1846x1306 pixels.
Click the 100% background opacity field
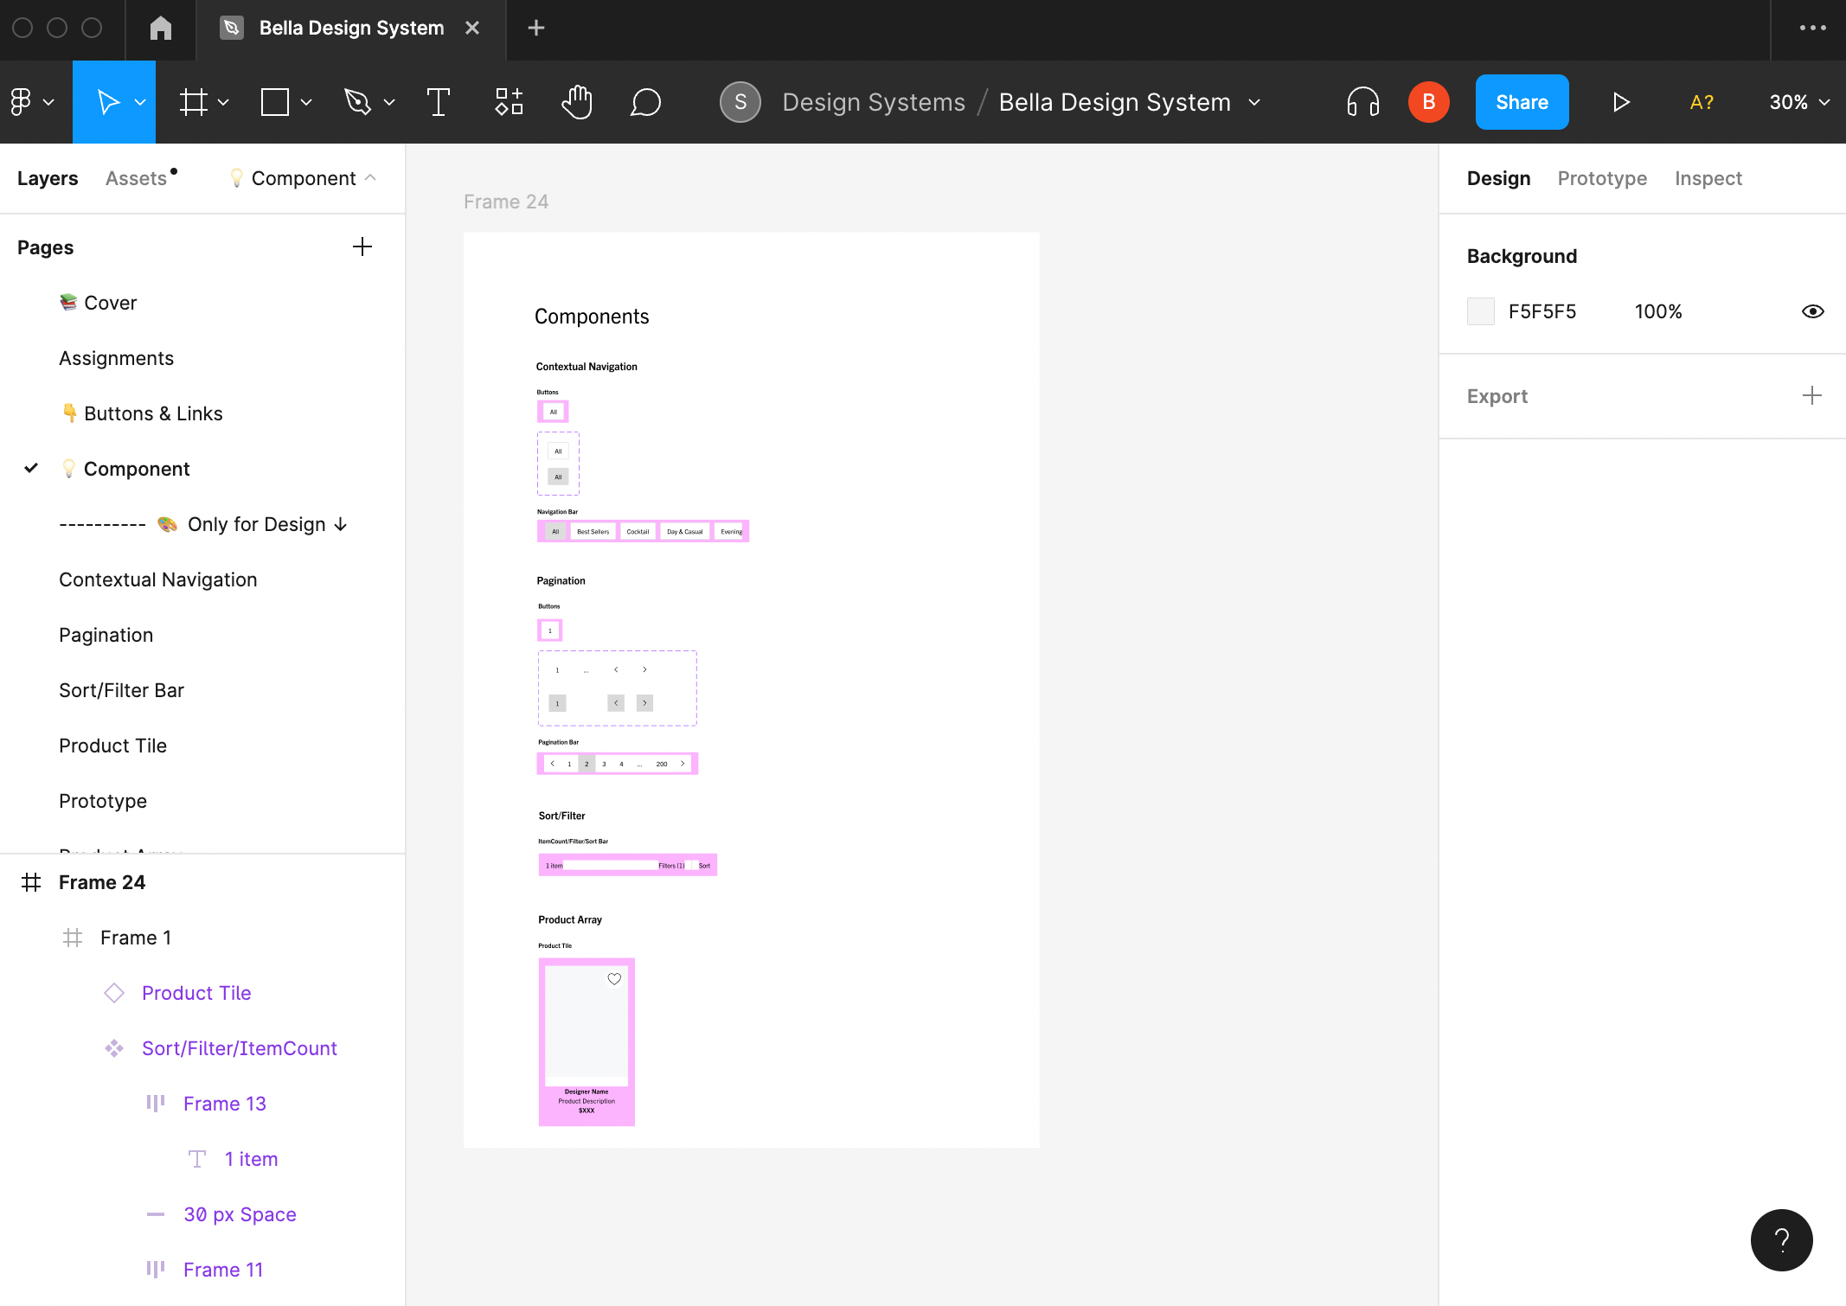pyautogui.click(x=1658, y=311)
